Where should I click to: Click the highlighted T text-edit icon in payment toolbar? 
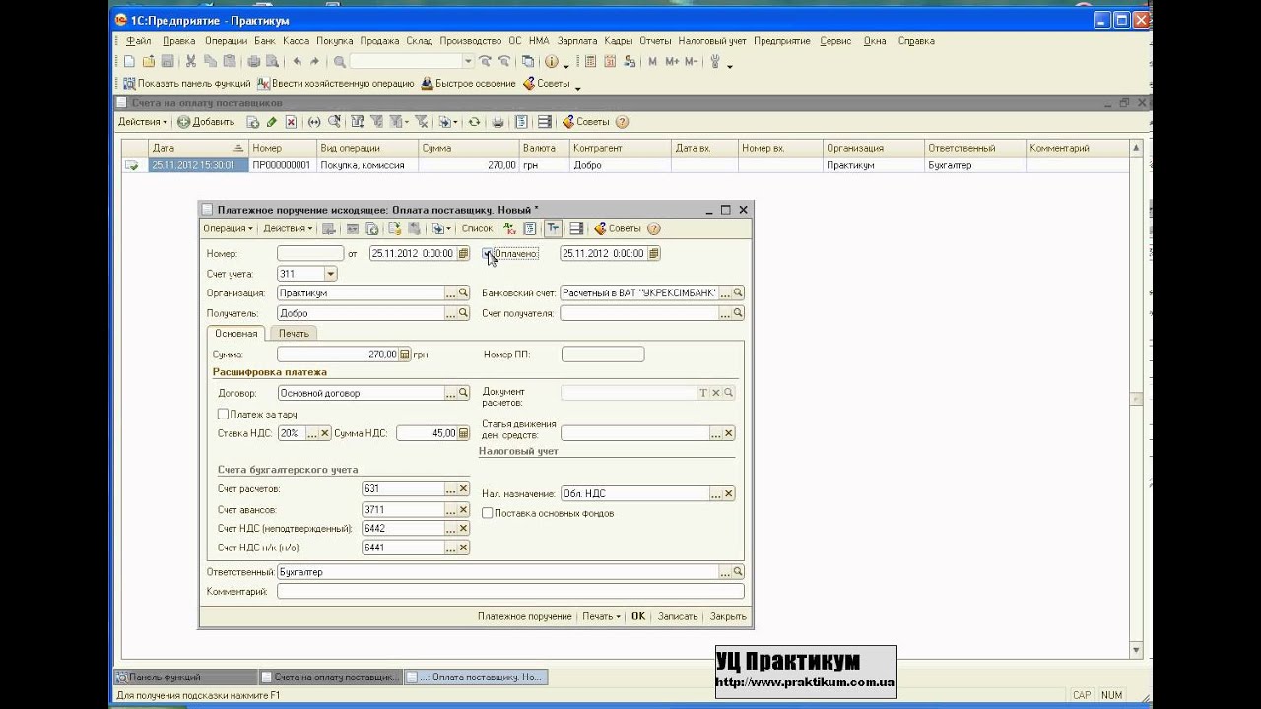pos(553,228)
